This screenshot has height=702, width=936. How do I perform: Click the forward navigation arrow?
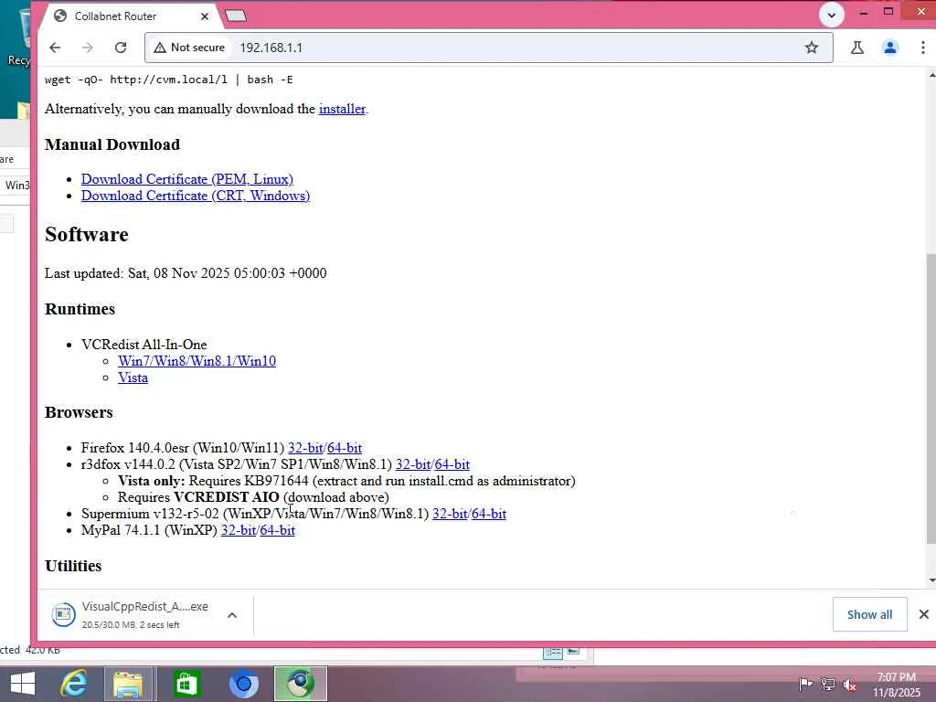click(88, 48)
